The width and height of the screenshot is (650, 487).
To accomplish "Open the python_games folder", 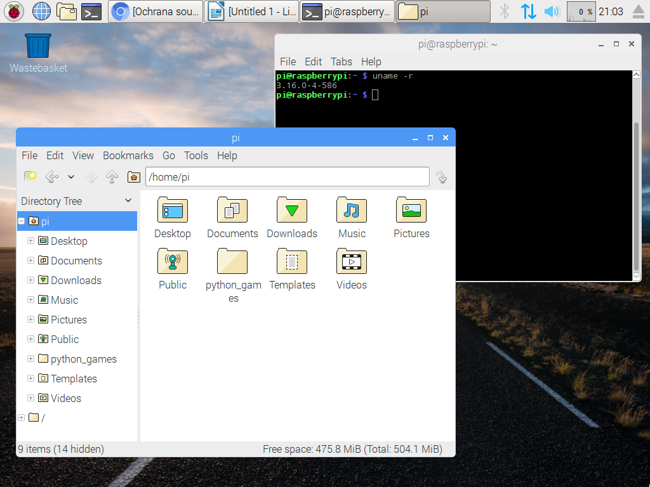I will point(232,261).
